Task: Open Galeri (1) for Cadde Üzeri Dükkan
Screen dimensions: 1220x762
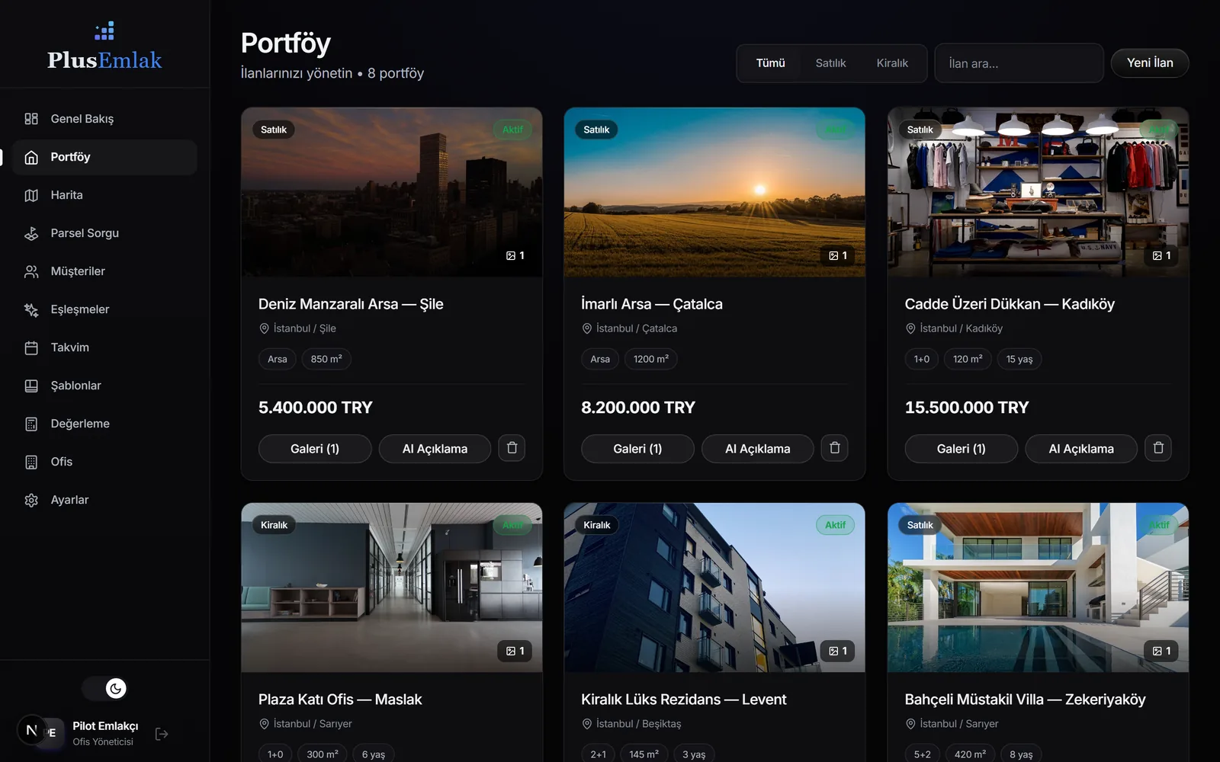Action: [x=962, y=449]
